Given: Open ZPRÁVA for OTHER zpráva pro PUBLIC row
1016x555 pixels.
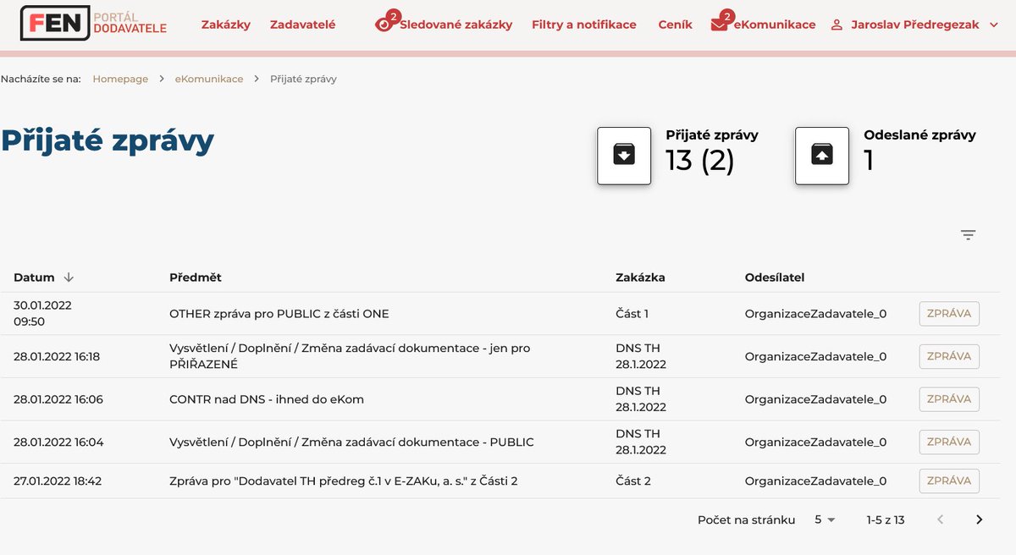Looking at the screenshot, I should 949,314.
